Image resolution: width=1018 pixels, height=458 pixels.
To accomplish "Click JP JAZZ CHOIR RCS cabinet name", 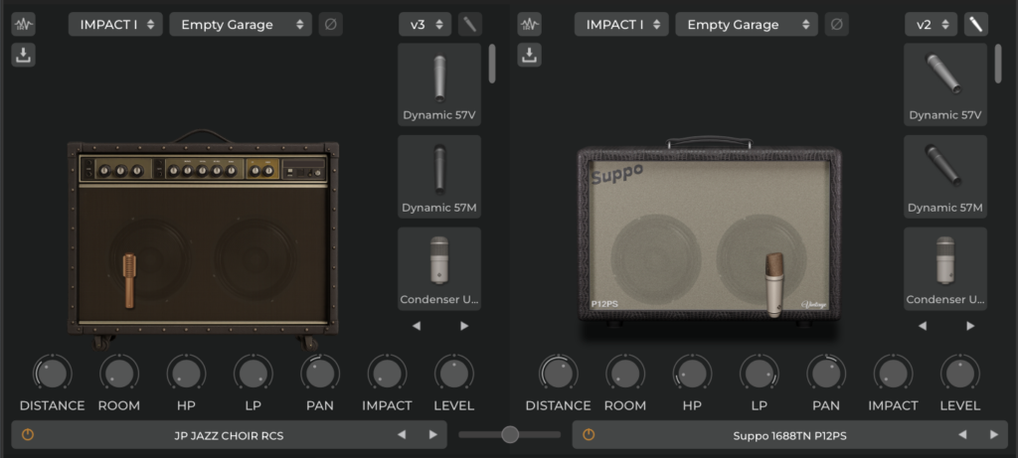I will [x=229, y=435].
